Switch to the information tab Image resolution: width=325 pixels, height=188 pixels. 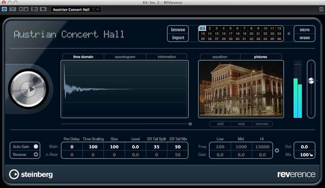point(167,57)
